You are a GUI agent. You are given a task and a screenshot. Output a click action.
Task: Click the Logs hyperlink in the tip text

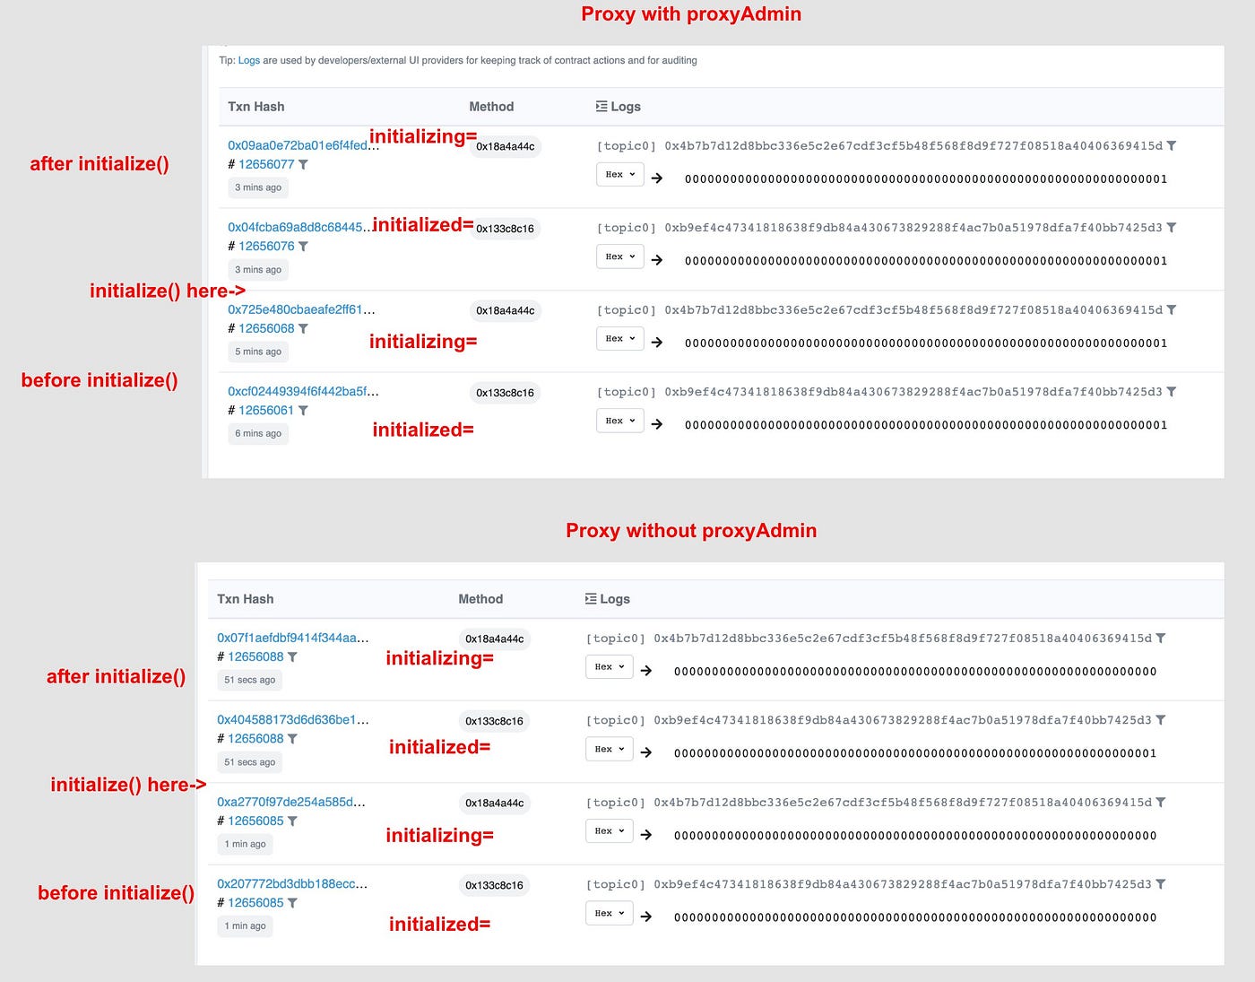pos(249,60)
